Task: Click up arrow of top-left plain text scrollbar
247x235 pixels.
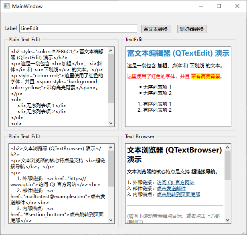Action: tap(111, 50)
